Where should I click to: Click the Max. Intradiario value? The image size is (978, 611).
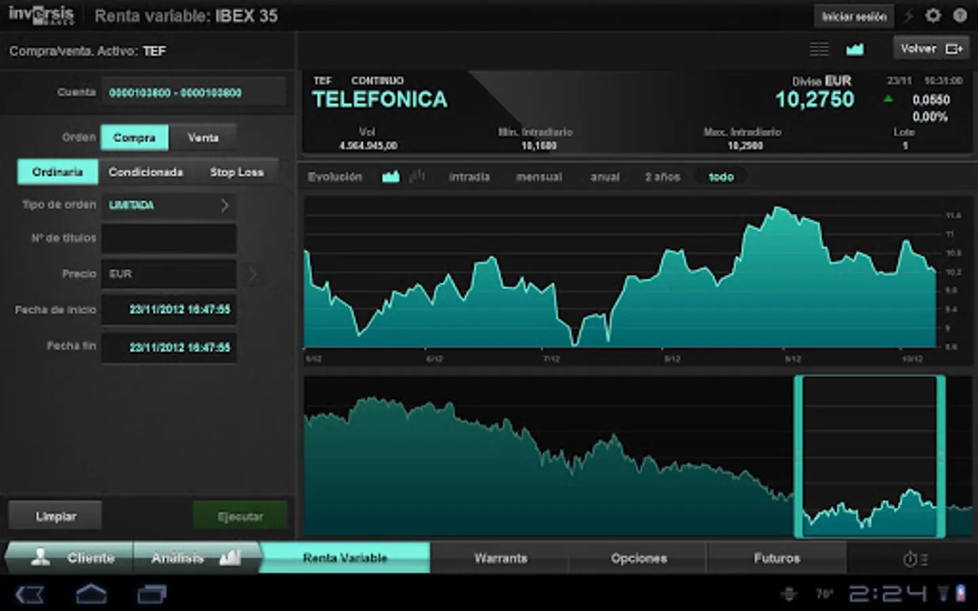tap(745, 145)
